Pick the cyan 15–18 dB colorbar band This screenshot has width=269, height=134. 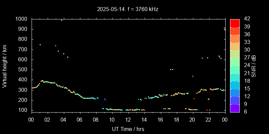[x=235, y=85]
